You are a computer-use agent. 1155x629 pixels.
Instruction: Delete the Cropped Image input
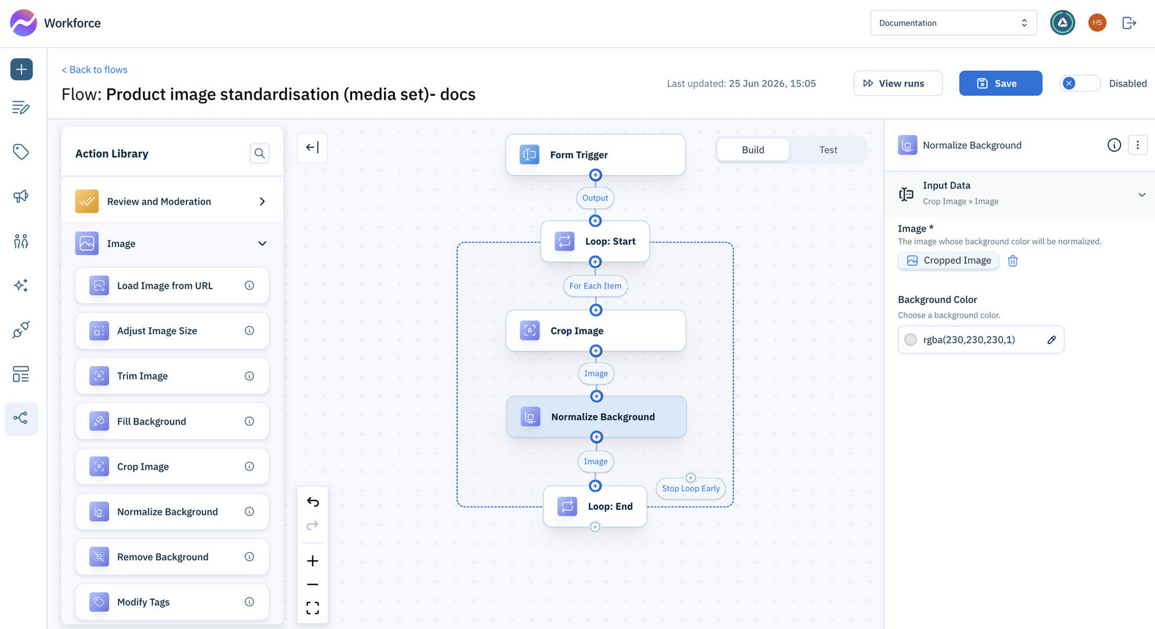1013,261
